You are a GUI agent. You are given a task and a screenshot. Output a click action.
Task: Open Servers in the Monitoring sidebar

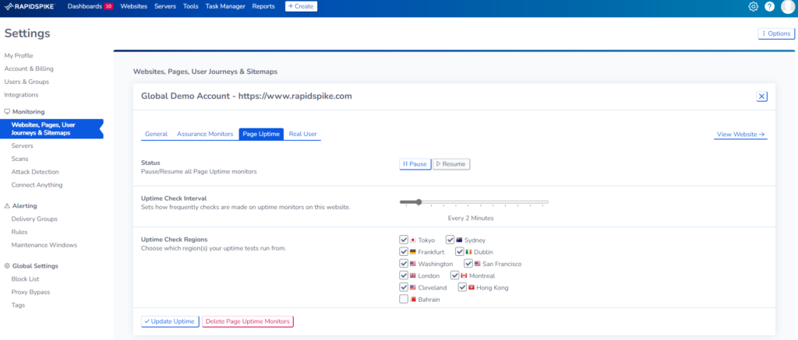point(23,145)
